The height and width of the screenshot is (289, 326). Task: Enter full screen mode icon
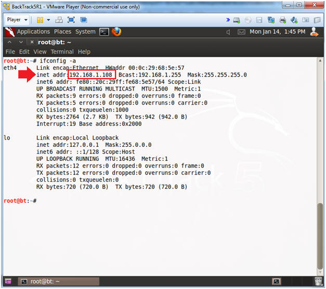point(71,20)
